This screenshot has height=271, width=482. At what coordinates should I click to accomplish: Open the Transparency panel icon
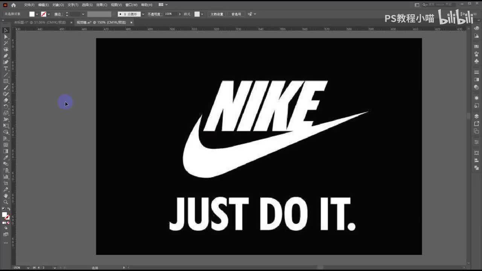click(x=476, y=87)
